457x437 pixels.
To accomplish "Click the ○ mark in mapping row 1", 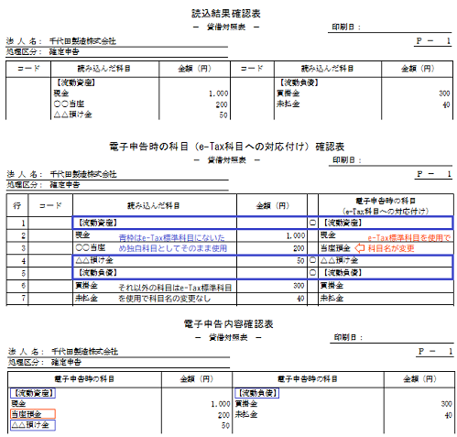I will pyautogui.click(x=312, y=223).
